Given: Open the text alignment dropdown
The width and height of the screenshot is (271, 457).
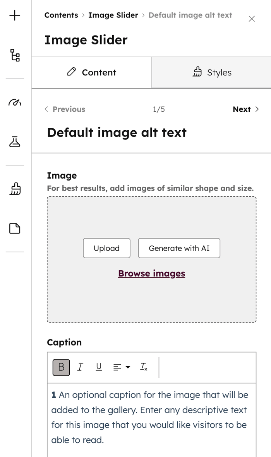Looking at the screenshot, I should [x=121, y=367].
